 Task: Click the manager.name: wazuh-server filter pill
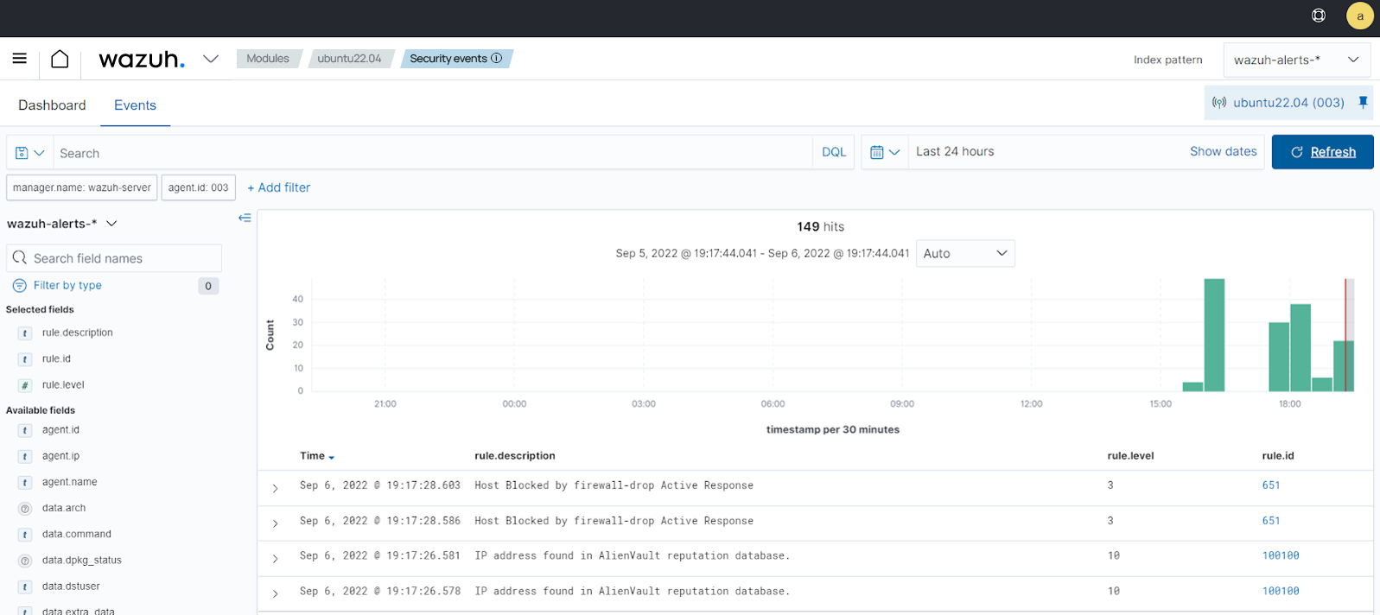click(82, 187)
